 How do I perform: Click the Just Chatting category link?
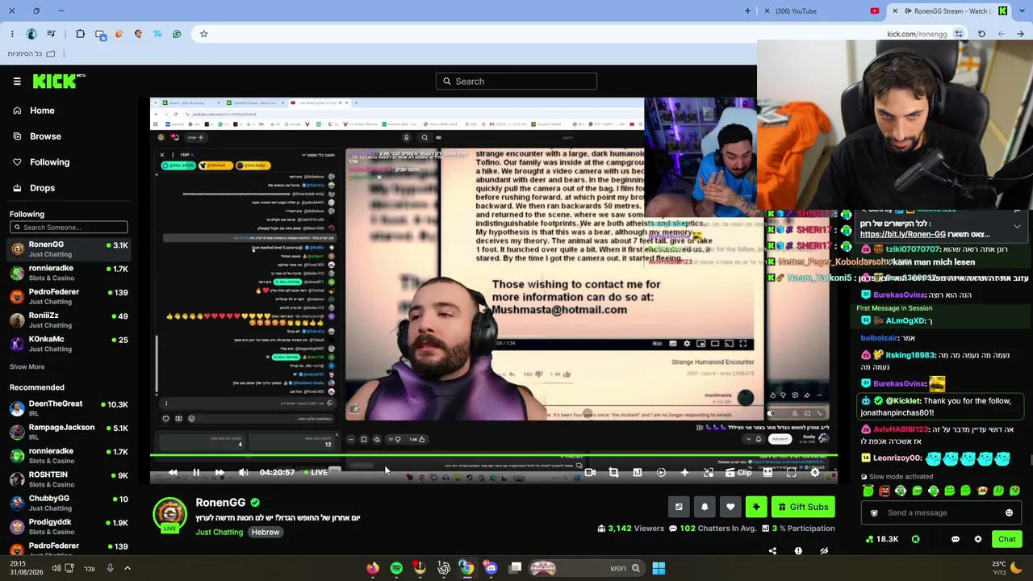click(219, 533)
